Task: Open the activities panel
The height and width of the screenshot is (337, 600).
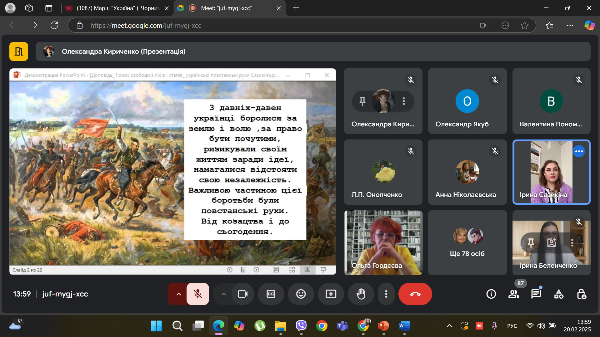Action: [559, 294]
